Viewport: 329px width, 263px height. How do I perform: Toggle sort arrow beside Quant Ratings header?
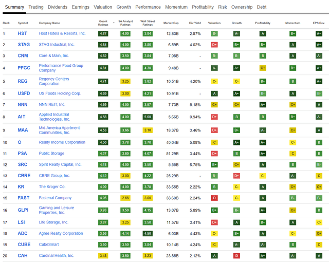click(114, 23)
